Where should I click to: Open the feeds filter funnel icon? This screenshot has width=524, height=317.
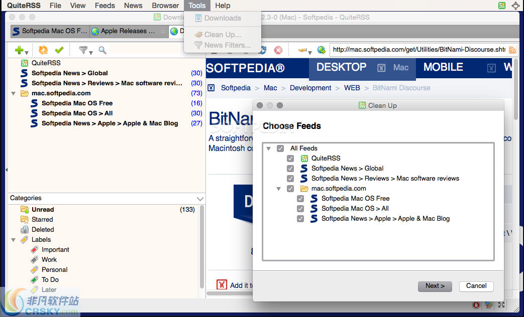(x=83, y=50)
